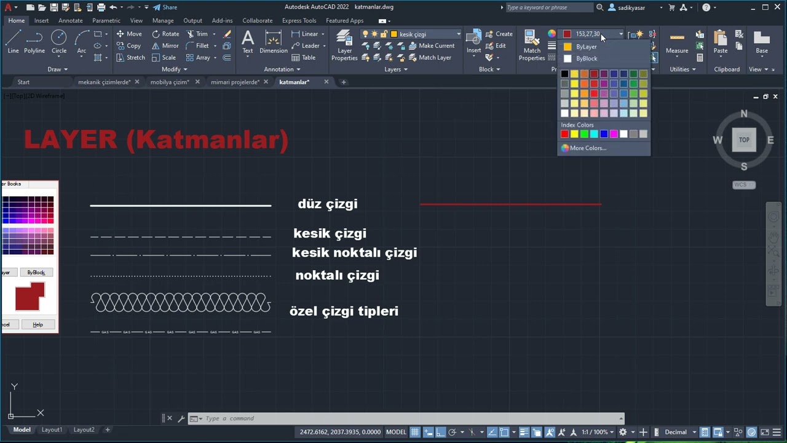The width and height of the screenshot is (787, 443).
Task: Open the kesik çizgi layer dropdown
Action: coord(411,34)
